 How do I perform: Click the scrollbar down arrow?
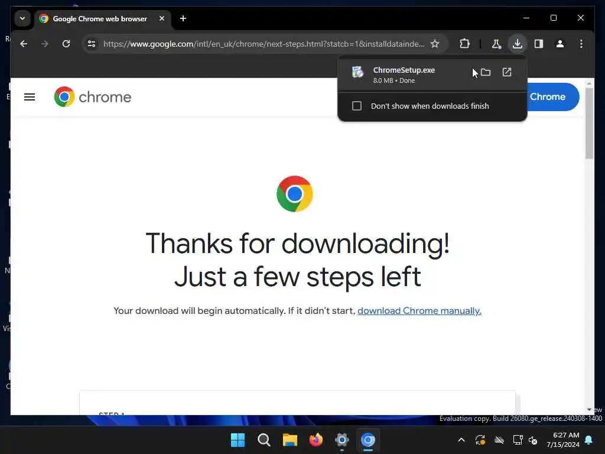tap(589, 410)
